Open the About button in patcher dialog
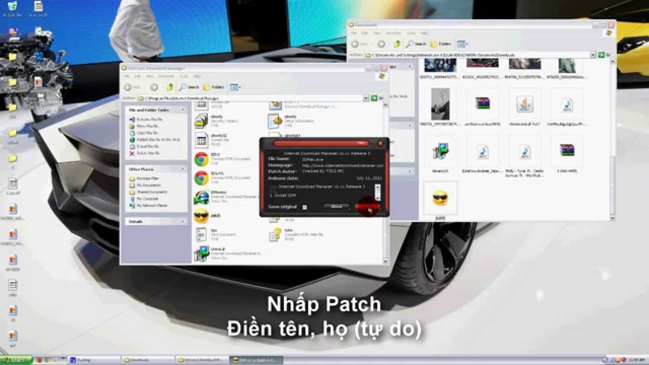Image resolution: width=649 pixels, height=365 pixels. [x=336, y=206]
